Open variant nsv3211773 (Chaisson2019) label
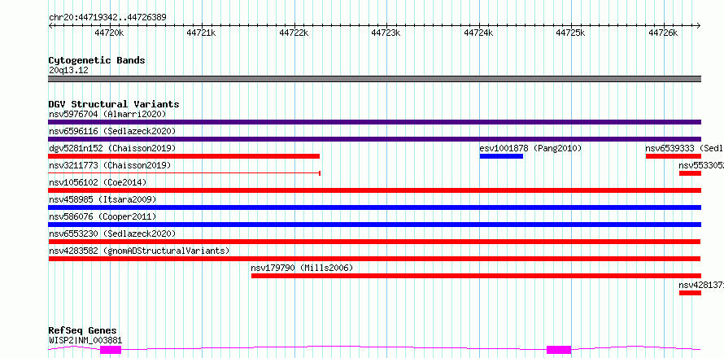 pos(110,165)
